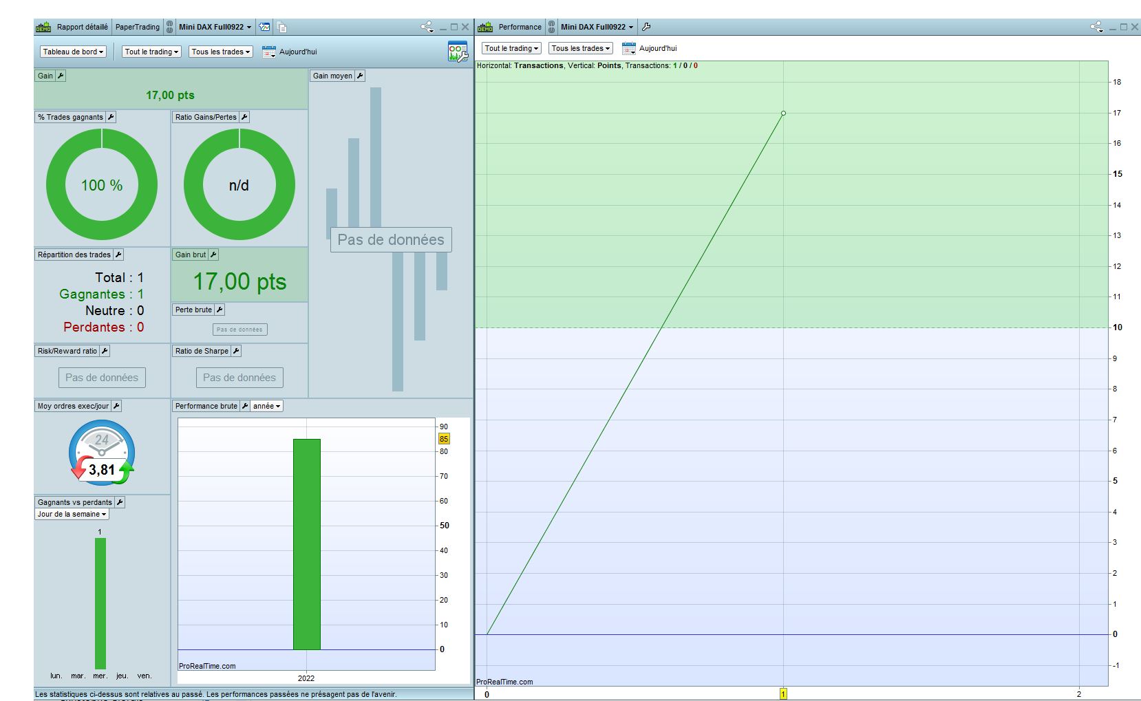
Task: Click the yellow 85 value marker
Action: (444, 439)
